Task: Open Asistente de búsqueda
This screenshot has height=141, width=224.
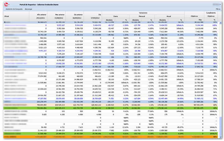Action: coord(14,9)
